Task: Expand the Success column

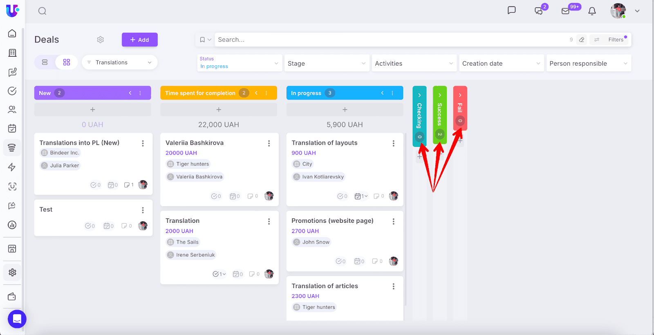Action: click(x=440, y=95)
